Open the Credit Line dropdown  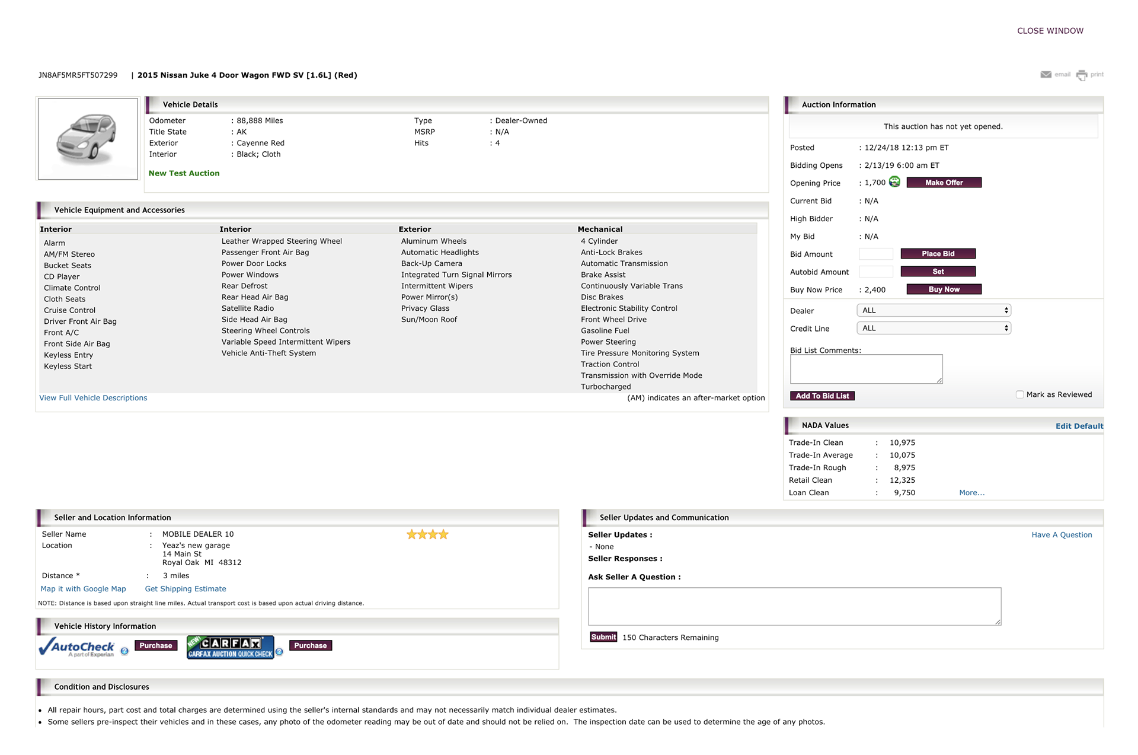pyautogui.click(x=934, y=328)
